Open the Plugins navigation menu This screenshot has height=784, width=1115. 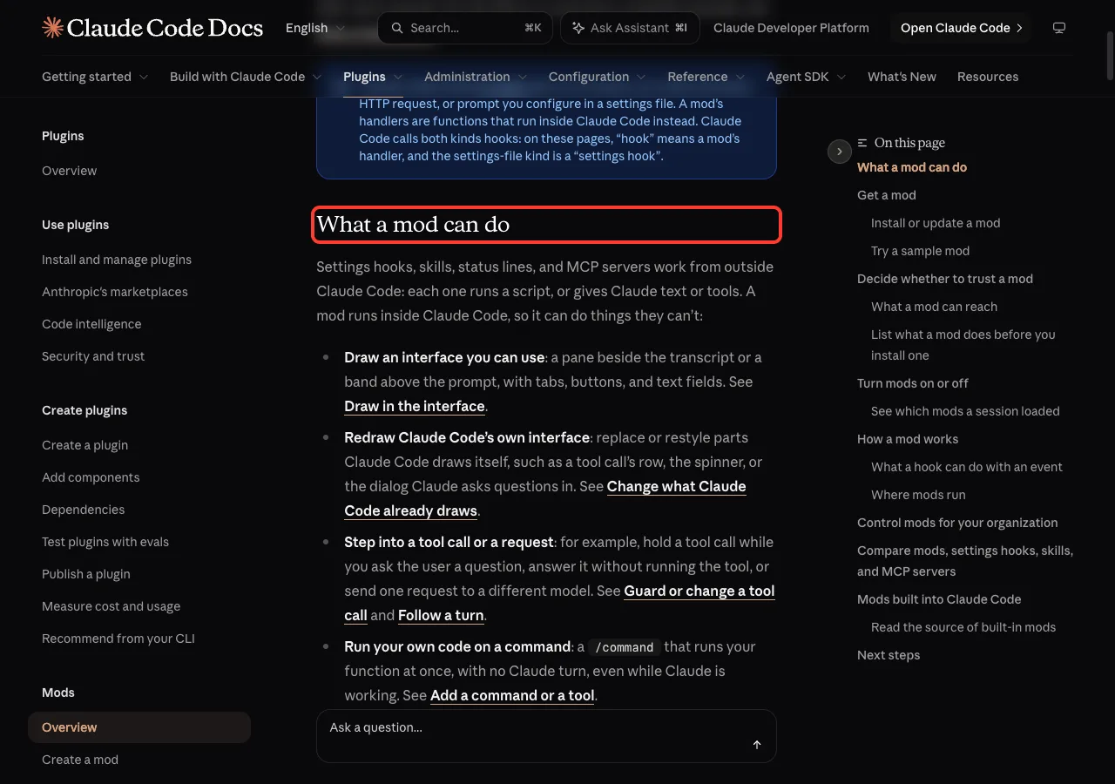point(373,77)
